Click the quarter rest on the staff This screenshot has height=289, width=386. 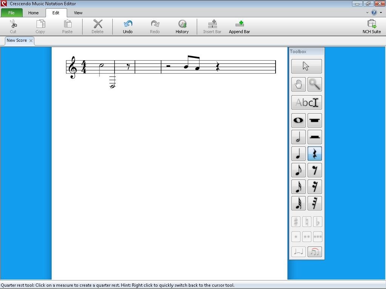click(218, 67)
